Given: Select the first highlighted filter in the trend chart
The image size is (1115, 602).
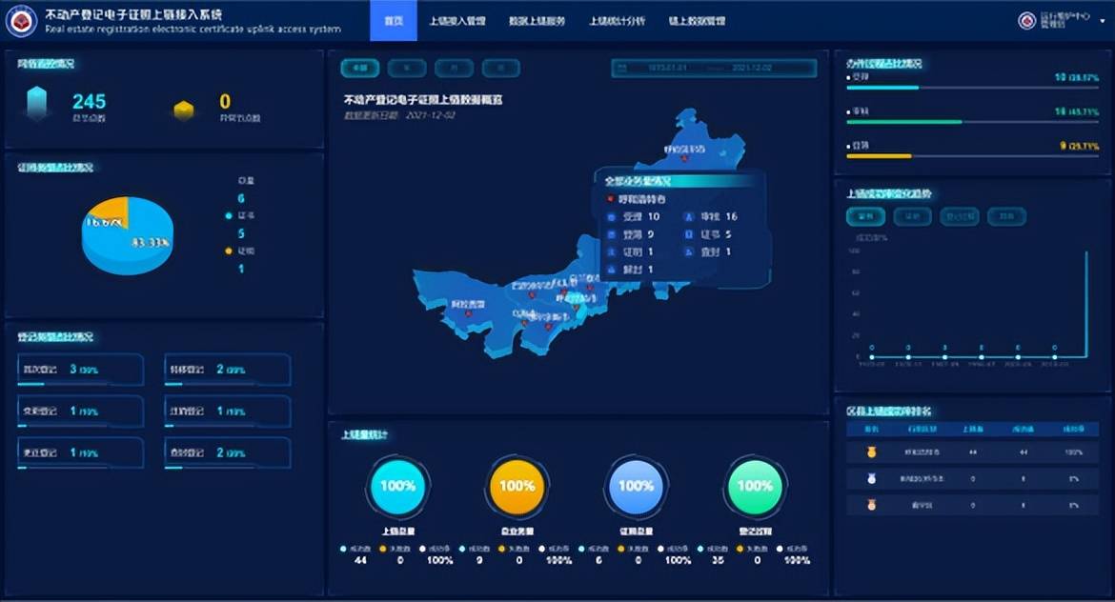Looking at the screenshot, I should coord(864,216).
